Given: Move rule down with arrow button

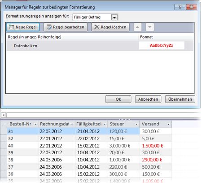Looking at the screenshot, I should [x=150, y=27].
